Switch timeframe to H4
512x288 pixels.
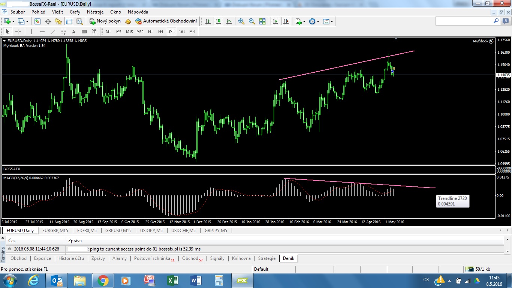pos(161,31)
